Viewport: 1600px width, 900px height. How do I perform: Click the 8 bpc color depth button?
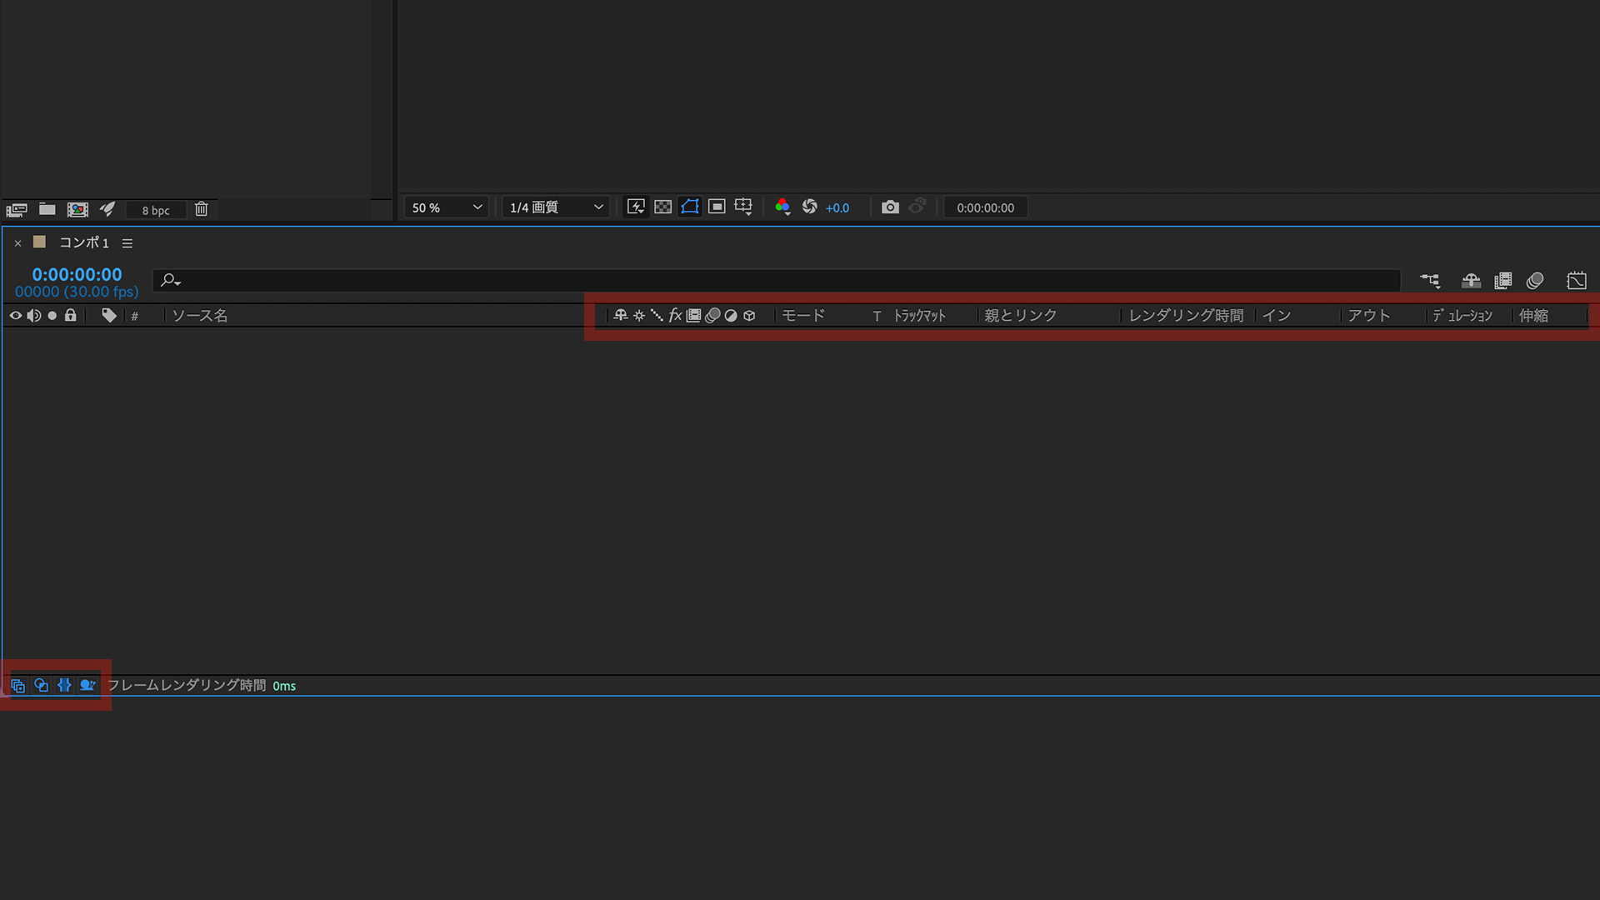point(155,210)
